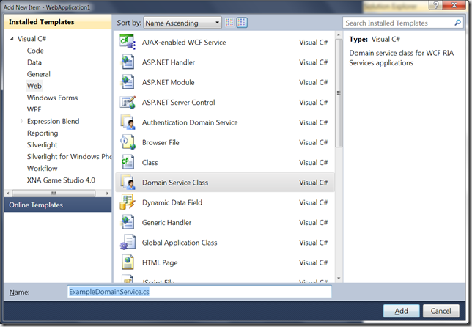
Task: Click the Generic Handler template icon
Action: pos(128,222)
